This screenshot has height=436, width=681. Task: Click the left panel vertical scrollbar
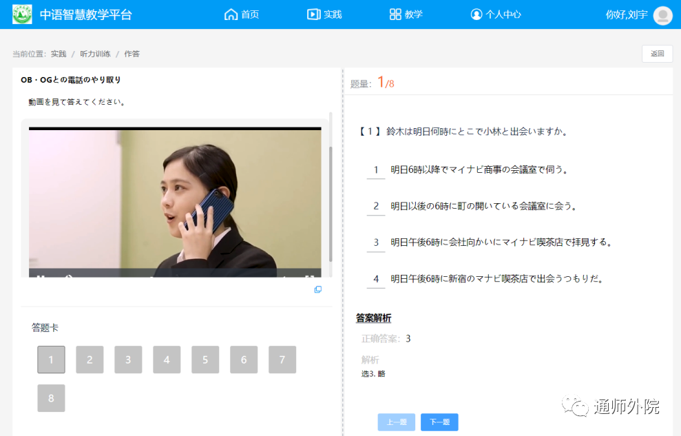click(x=331, y=204)
